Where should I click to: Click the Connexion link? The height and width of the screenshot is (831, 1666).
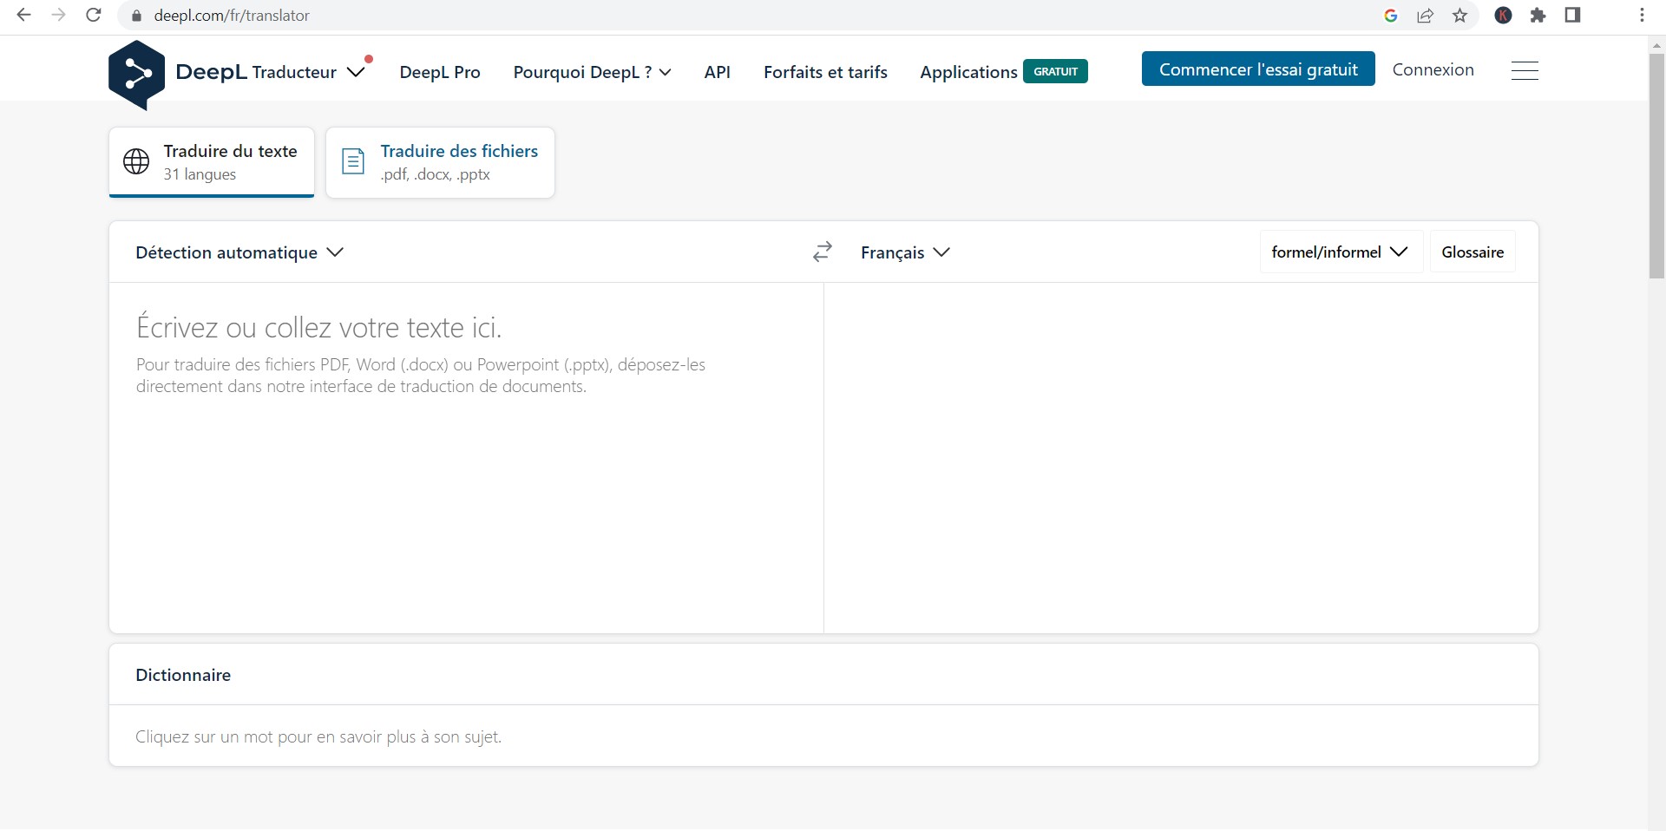[1433, 70]
